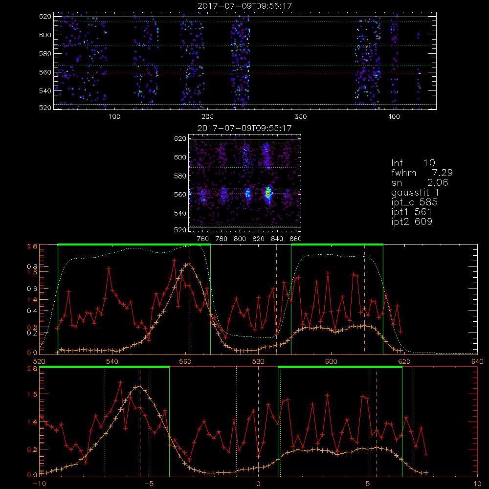Click x-axis label -10 of bottom plot
The height and width of the screenshot is (489, 489).
39,484
